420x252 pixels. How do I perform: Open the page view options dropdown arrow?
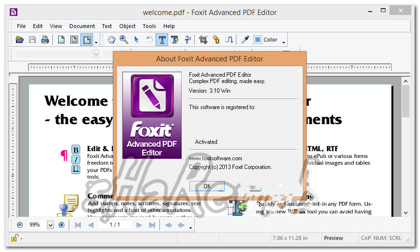[96, 42]
